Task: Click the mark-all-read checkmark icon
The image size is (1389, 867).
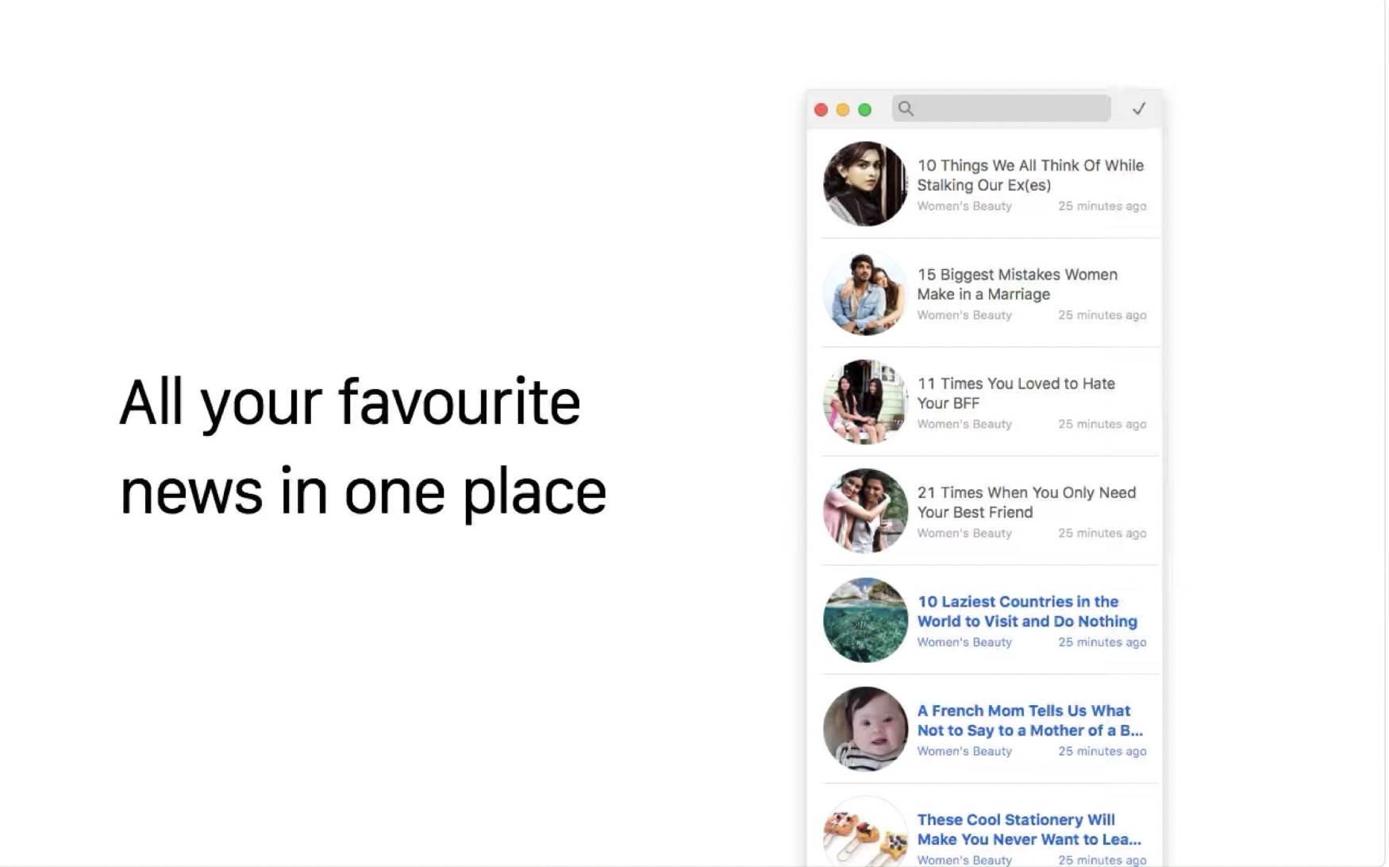Action: (1139, 109)
